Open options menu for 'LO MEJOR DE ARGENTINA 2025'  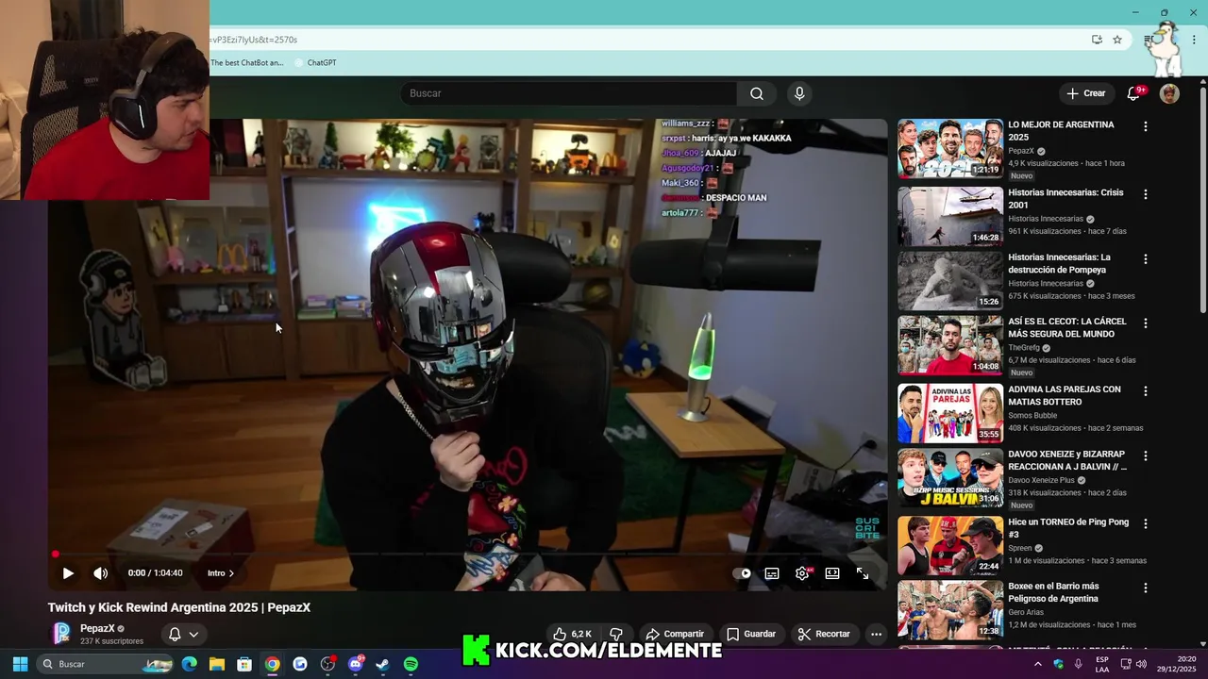[x=1146, y=126]
